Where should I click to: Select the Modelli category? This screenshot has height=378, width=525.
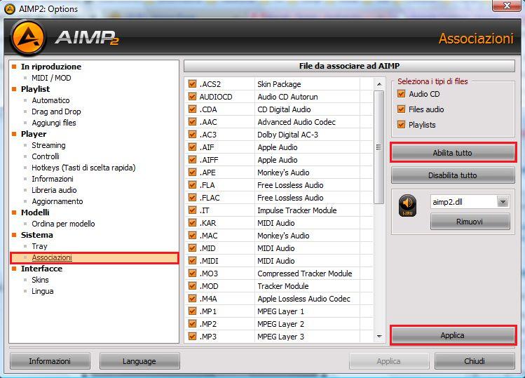[35, 212]
